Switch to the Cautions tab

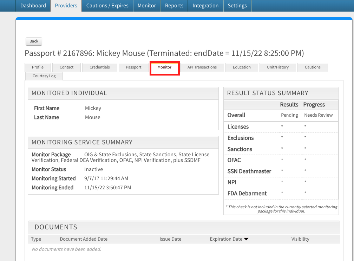tap(313, 67)
